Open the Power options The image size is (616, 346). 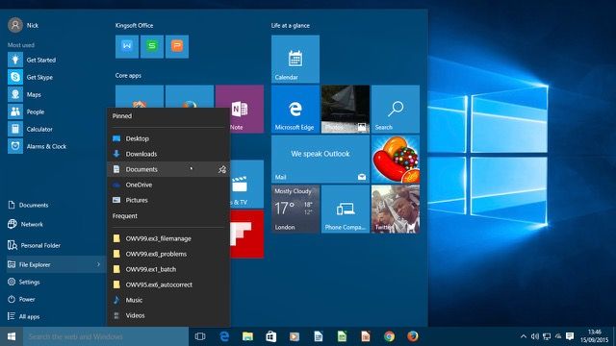21,299
